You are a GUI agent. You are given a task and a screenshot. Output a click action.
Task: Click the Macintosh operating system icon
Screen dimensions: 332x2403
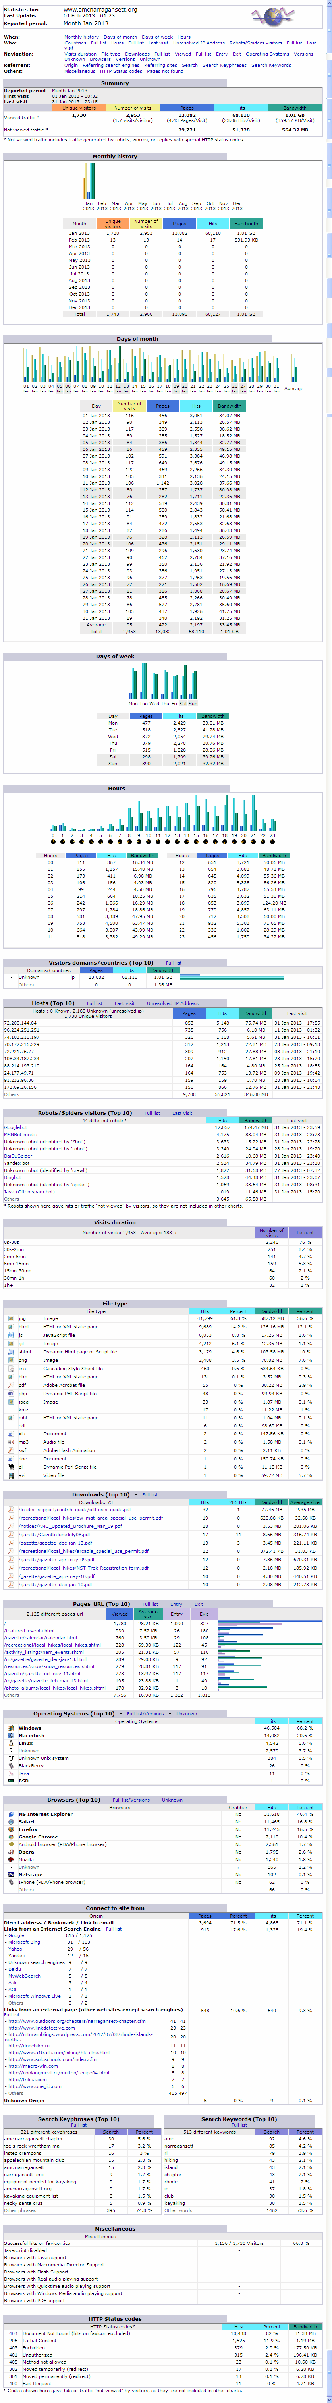10,1735
